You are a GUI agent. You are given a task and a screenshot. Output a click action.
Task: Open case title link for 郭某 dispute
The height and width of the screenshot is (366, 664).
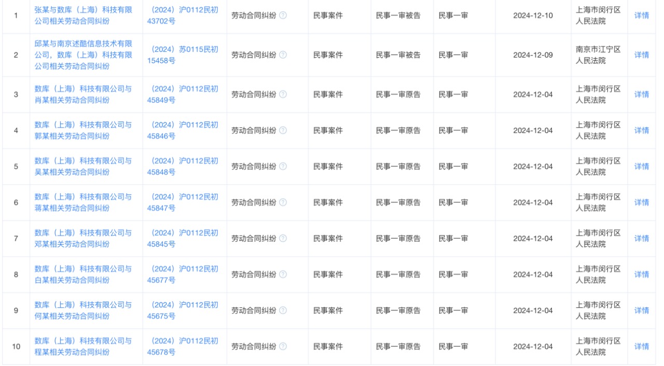click(x=83, y=130)
